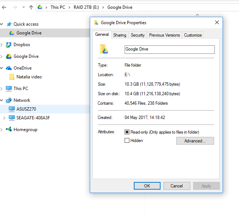Click the folder name text field
Screen dimensions: 239x216
pos(169,49)
